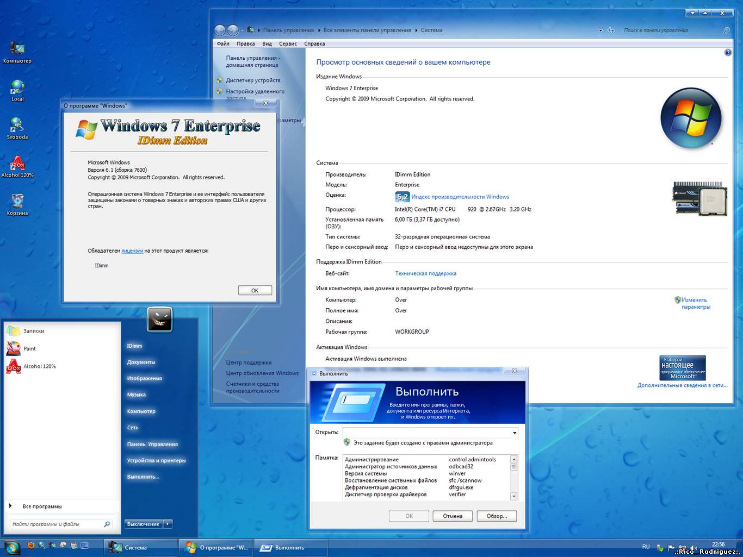Open Счетчики и средства производительности link
This screenshot has height=557, width=743.
coord(252,387)
